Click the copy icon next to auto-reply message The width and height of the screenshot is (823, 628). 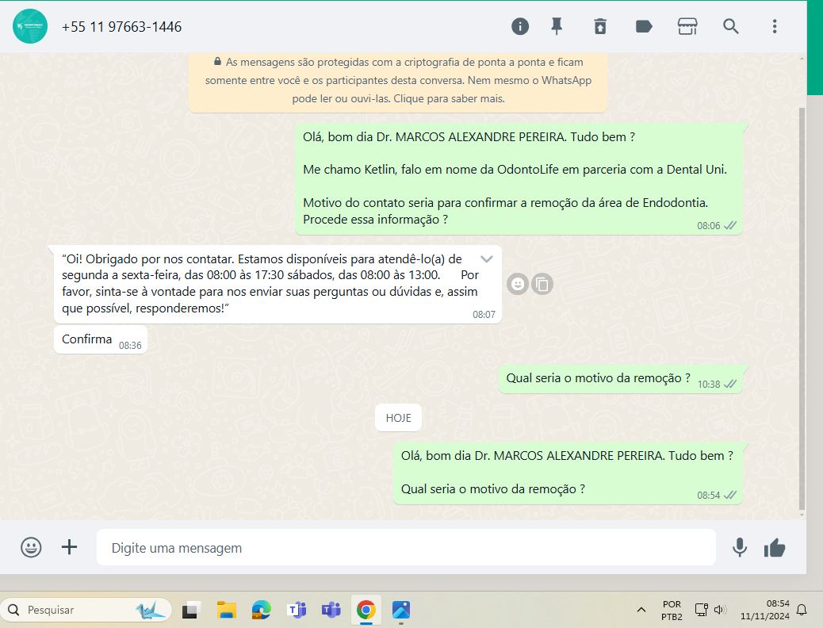pos(542,284)
